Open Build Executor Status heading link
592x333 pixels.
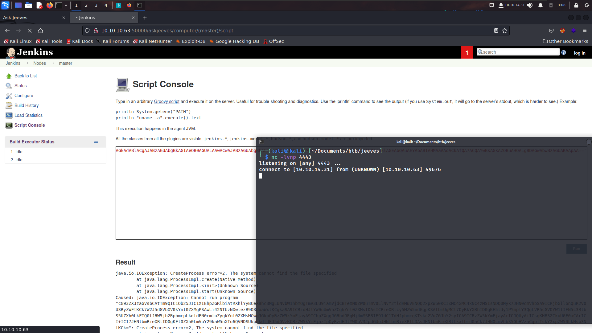coord(32,142)
